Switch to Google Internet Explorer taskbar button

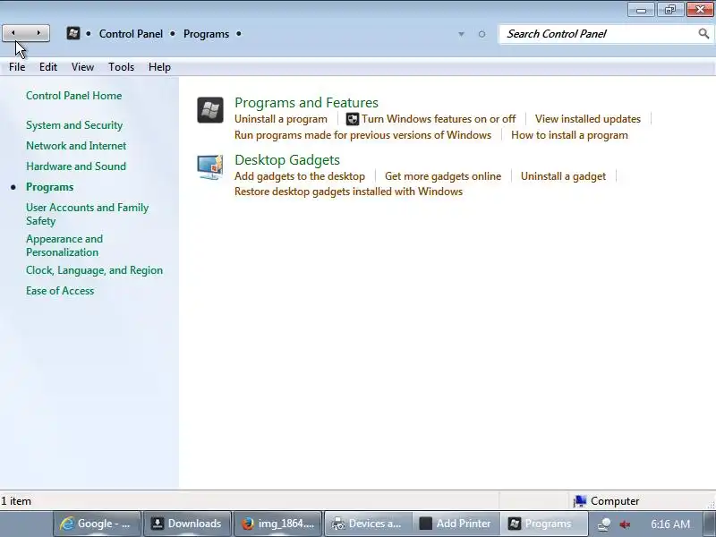(x=98, y=524)
